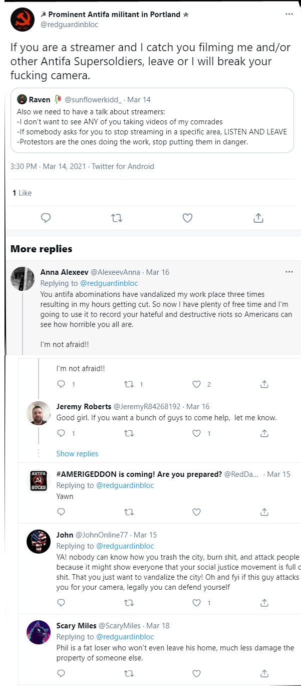
Task: Retweet Anna Alexeev's reply
Action: pyautogui.click(x=129, y=385)
